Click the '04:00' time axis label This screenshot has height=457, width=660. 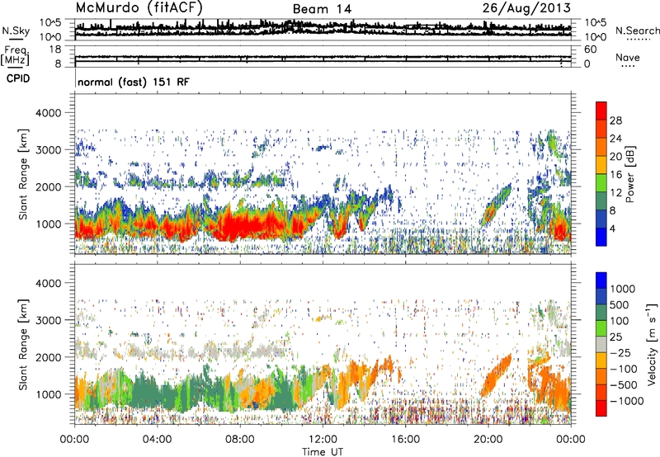tap(158, 440)
